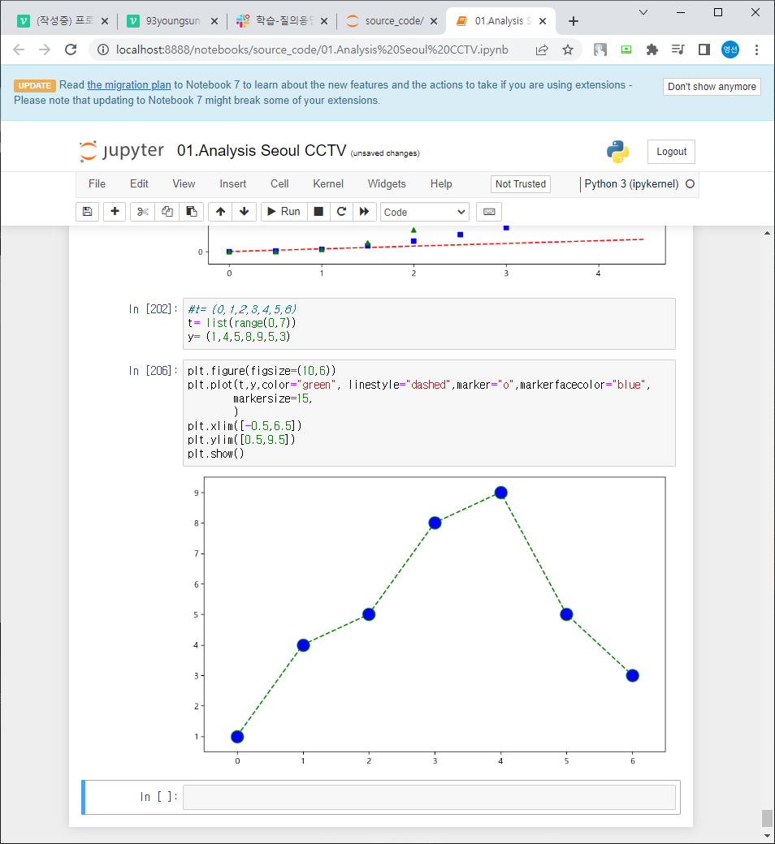
Task: Open the cell type dropdown showing Code
Action: click(425, 212)
